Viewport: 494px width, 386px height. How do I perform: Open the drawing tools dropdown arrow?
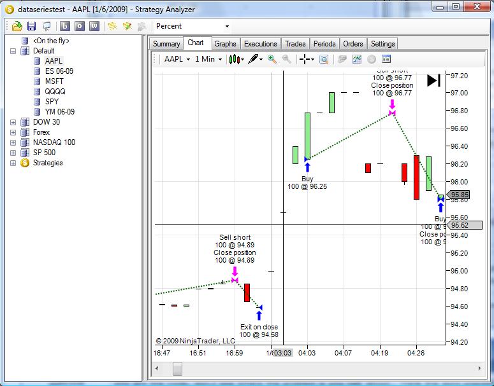click(x=261, y=59)
